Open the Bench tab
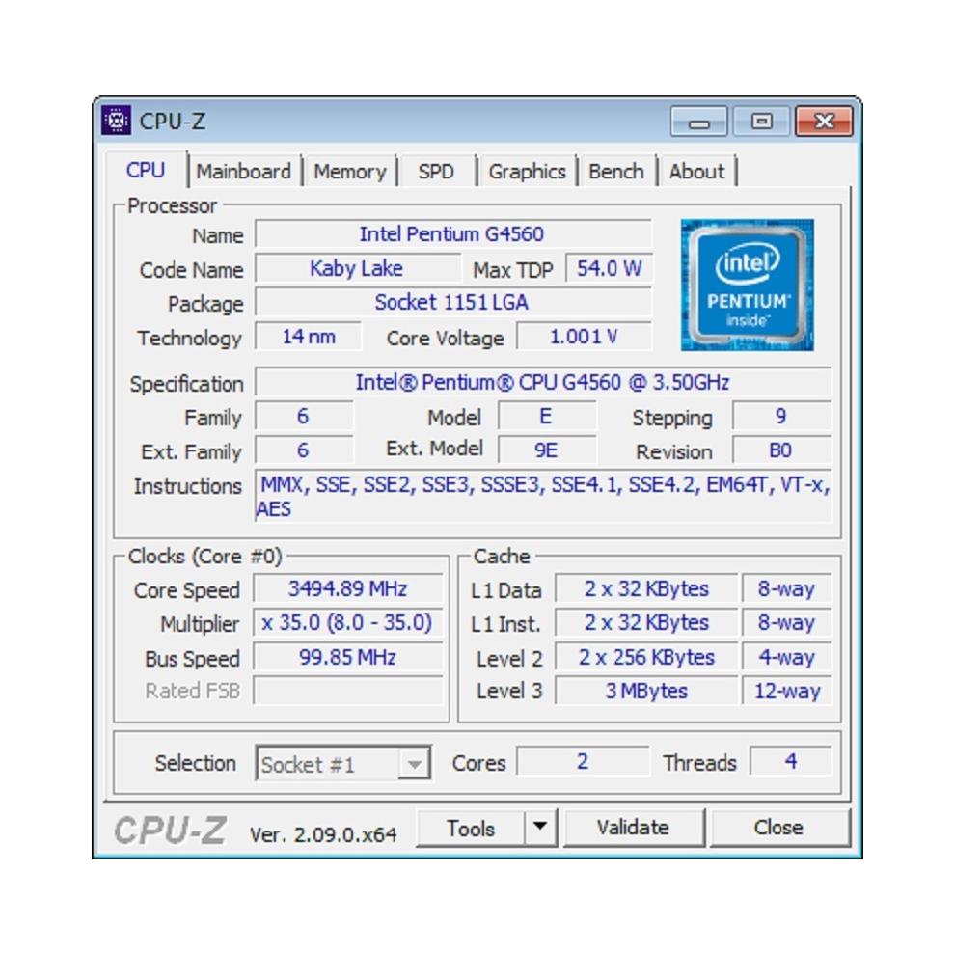The height and width of the screenshot is (954, 954). (x=616, y=171)
